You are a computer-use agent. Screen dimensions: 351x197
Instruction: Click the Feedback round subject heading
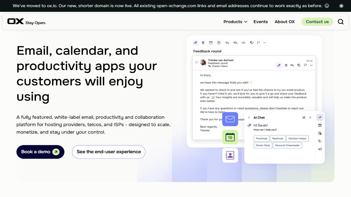(207, 51)
